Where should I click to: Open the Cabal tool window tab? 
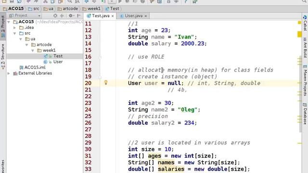[305, 23]
